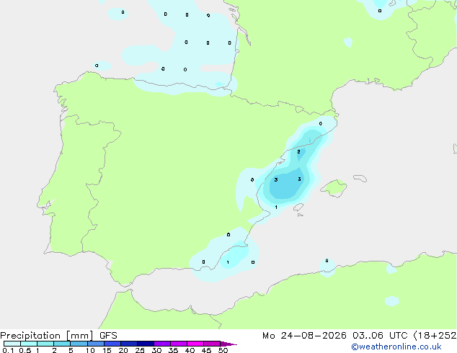Click the 'Mo 24-08-2026' date text
The width and height of the screenshot is (457, 353).
click(304, 336)
